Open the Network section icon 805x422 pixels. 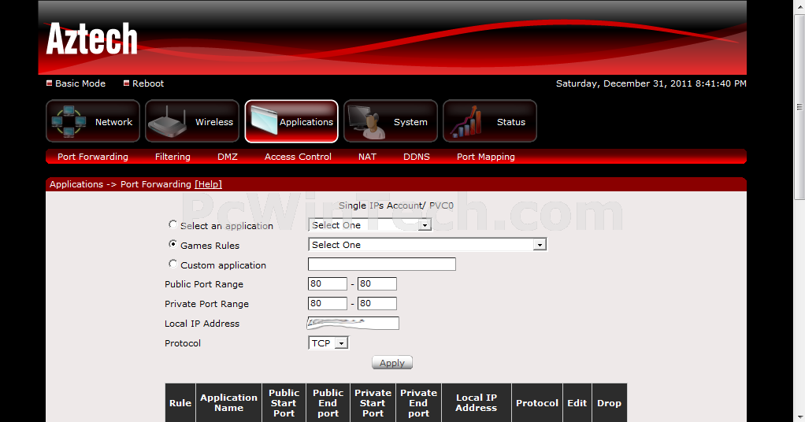tap(69, 121)
